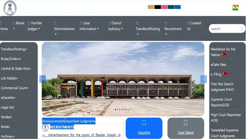The height and width of the screenshot is (140, 250).
Task: Go to next carousel slide arrow
Action: (203, 79)
